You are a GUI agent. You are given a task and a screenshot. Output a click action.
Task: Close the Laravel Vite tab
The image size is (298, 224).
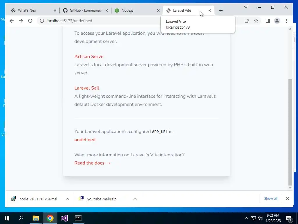click(210, 10)
